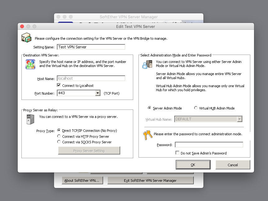Click the Setting Name text field
268x201 pixels.
point(91,47)
